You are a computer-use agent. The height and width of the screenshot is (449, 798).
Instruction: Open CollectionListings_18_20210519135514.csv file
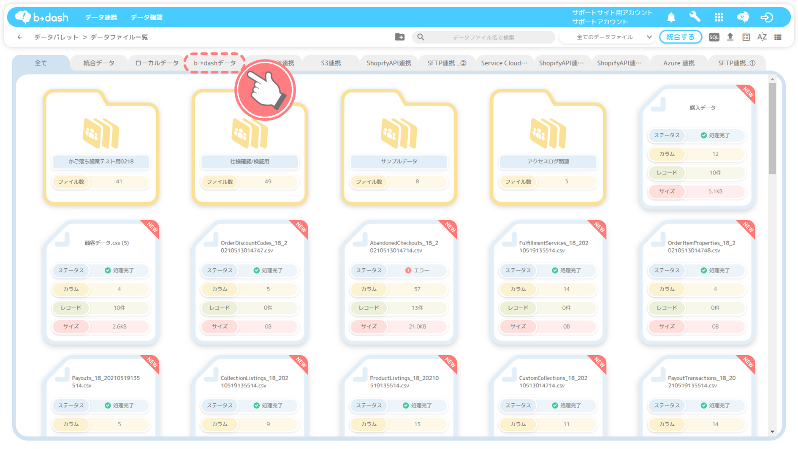pyautogui.click(x=250, y=396)
